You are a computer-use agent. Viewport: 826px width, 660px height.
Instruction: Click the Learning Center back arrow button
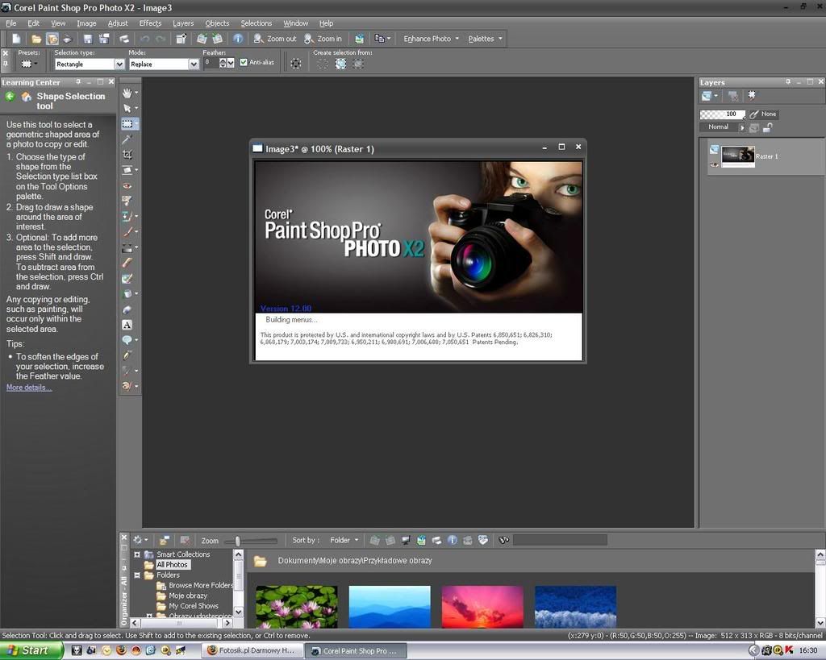[10, 97]
